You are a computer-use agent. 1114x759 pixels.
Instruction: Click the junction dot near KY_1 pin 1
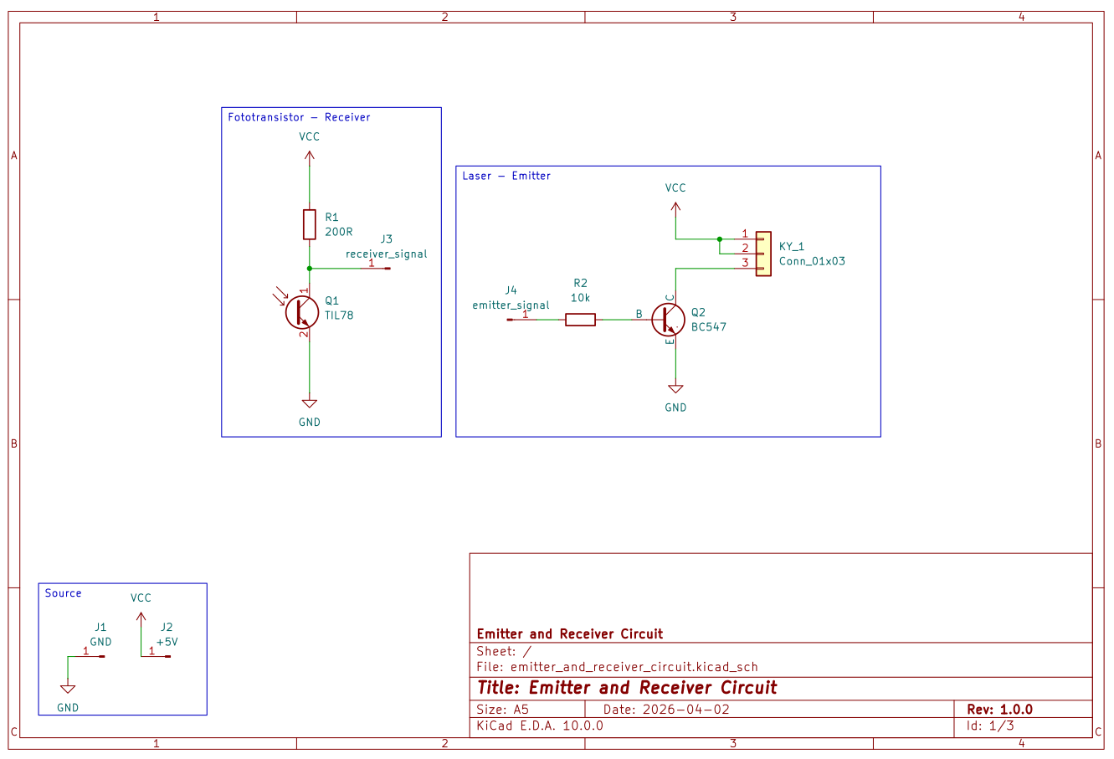tap(719, 238)
